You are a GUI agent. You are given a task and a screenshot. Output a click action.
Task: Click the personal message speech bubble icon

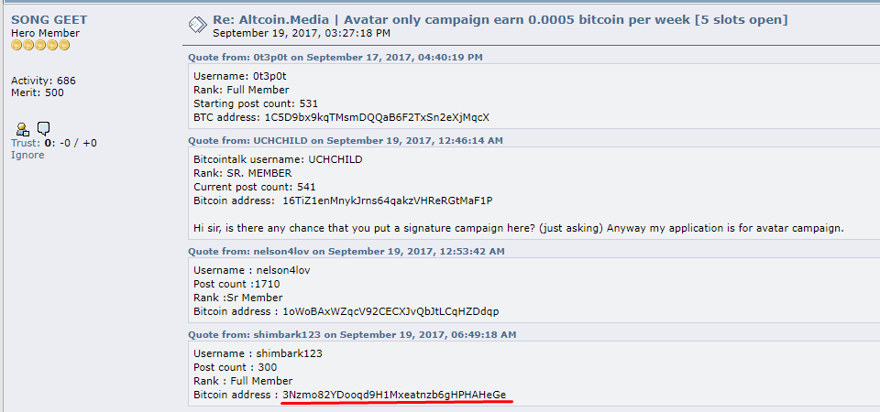44,129
